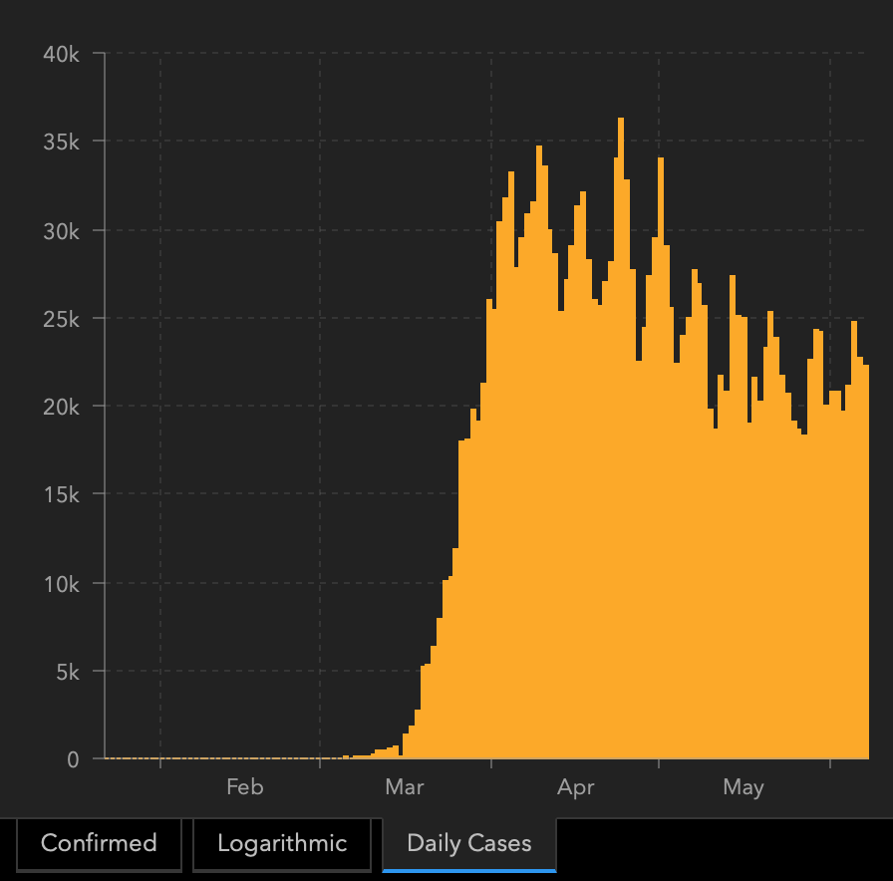
Task: Click the 0 y-axis label
Action: point(73,759)
